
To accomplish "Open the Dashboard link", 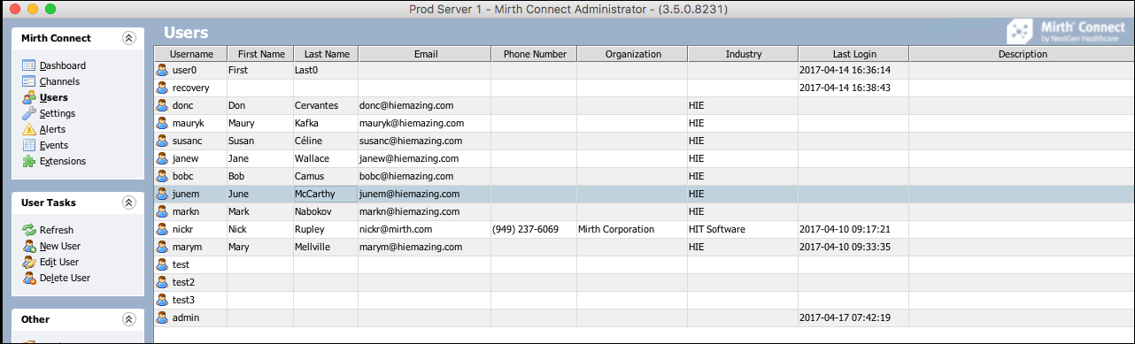I will (62, 65).
